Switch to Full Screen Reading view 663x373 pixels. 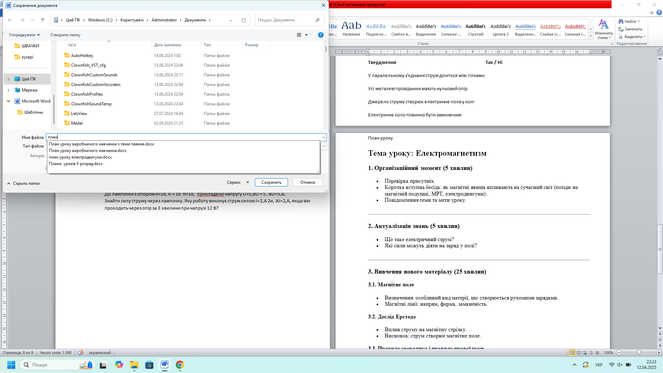578,353
